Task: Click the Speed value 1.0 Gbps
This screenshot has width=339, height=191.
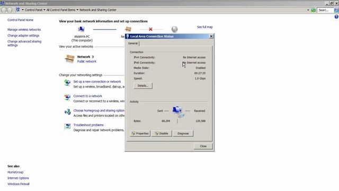Action: tap(200, 79)
